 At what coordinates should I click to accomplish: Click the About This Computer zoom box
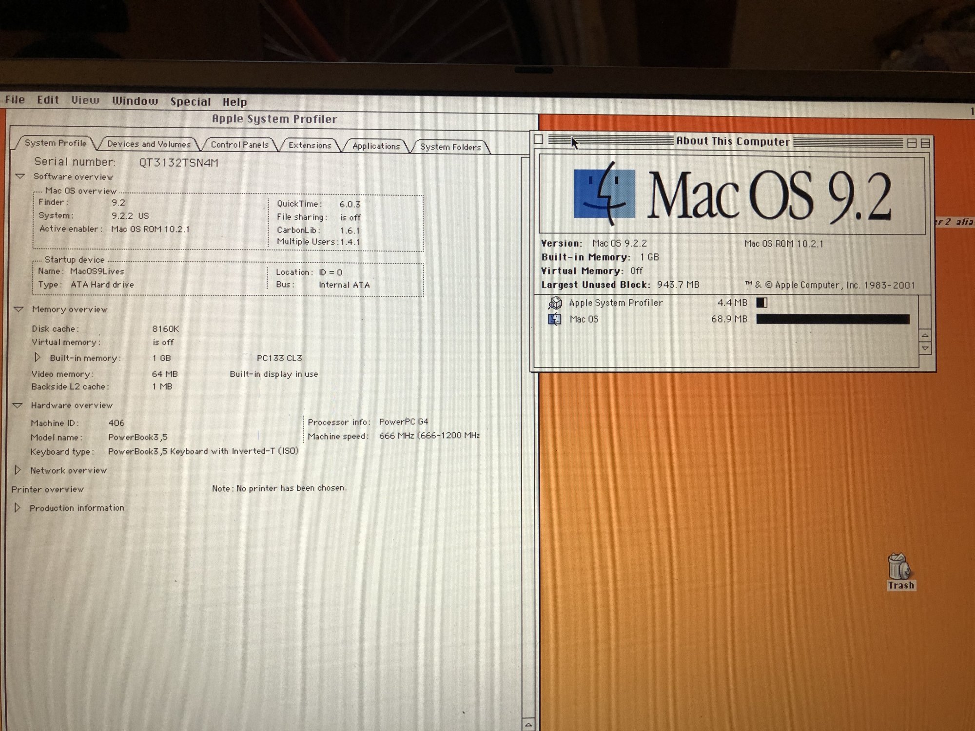[912, 143]
